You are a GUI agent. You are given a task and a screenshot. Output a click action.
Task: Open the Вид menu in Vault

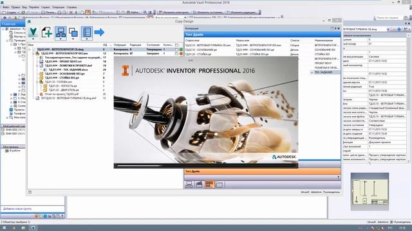(24, 7)
